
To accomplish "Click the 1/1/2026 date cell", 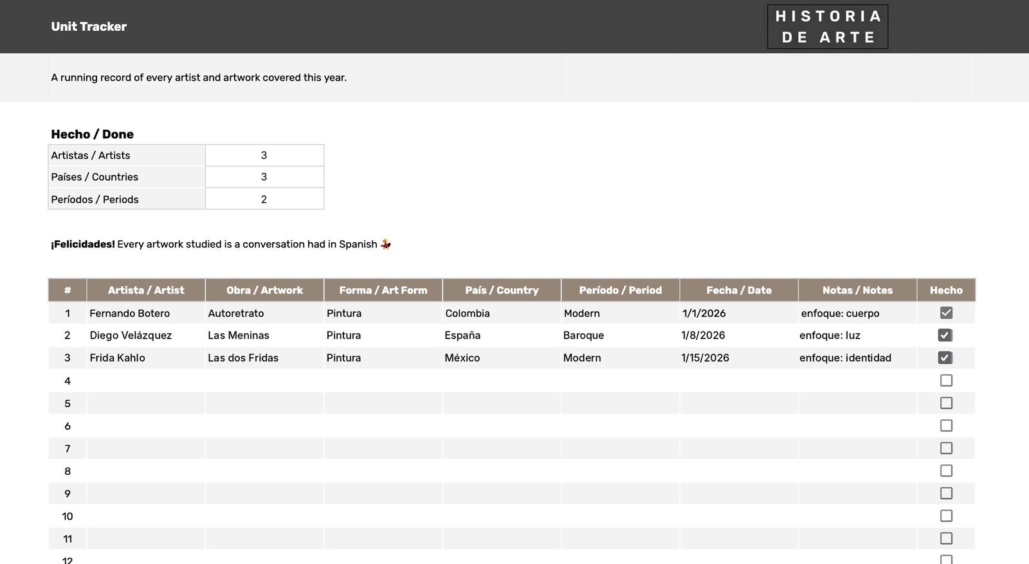I will (x=739, y=313).
